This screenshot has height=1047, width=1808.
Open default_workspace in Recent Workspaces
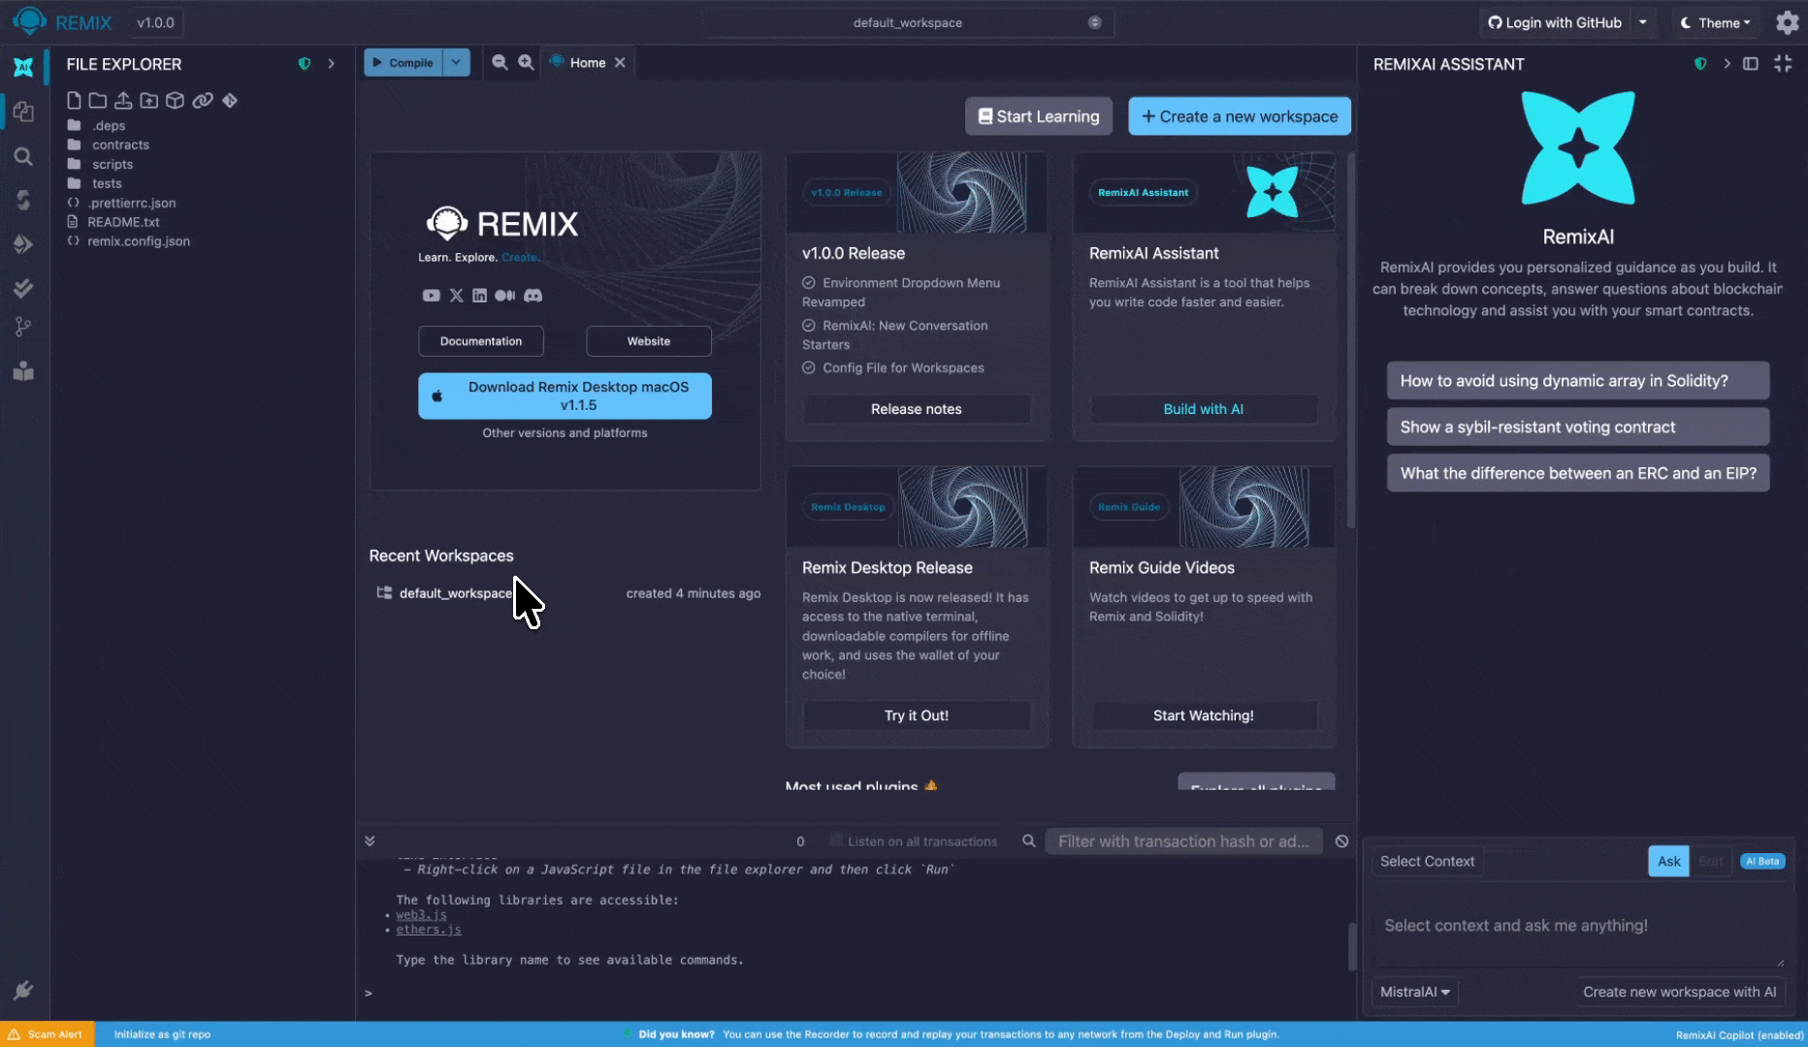point(456,593)
